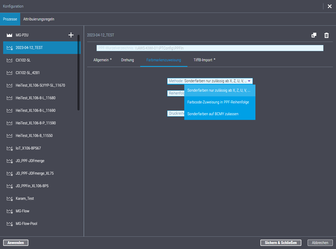Duplicate the 2023-04-12_TEST process via copy icon
The image size is (336, 249).
point(314,35)
